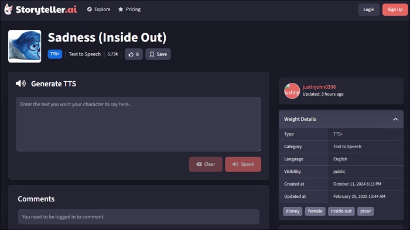410x230 pixels.
Task: Click the public visibility value
Action: pyautogui.click(x=339, y=172)
